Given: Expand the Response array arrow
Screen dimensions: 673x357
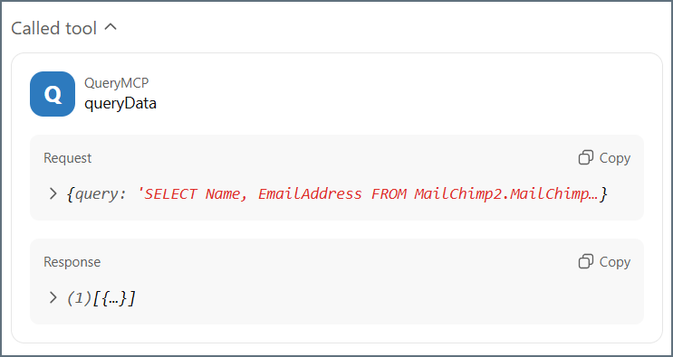Looking at the screenshot, I should click(x=53, y=297).
